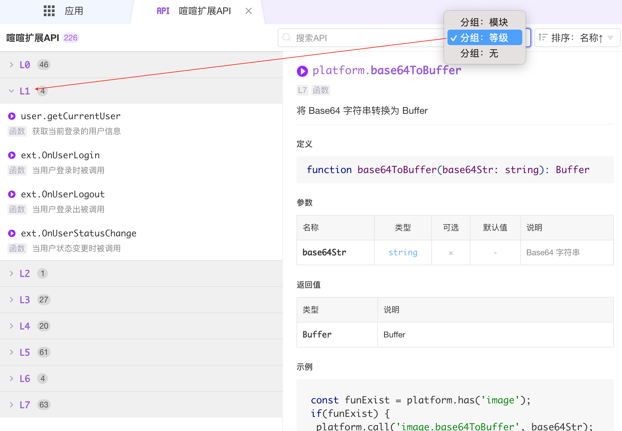Screen dimensions: 622x431
Task: Click purple icon beside ext.OnUserLogin
Action: pyautogui.click(x=12, y=155)
